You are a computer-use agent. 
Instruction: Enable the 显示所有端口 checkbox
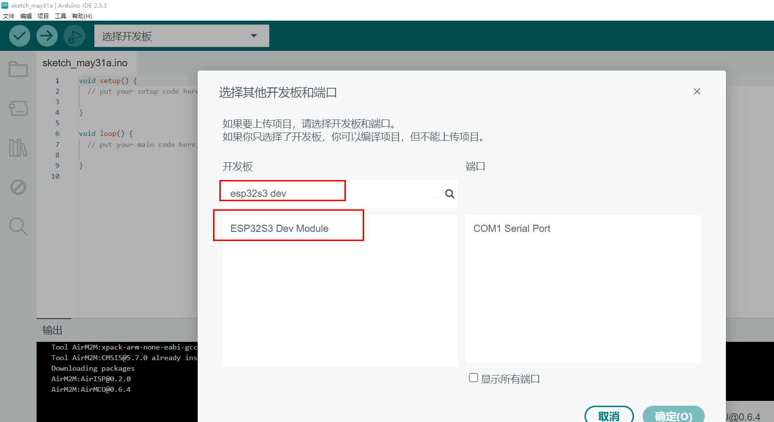pos(473,378)
